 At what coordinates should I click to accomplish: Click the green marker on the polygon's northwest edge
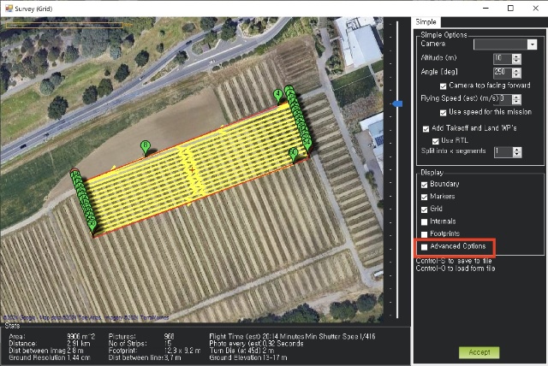click(145, 147)
